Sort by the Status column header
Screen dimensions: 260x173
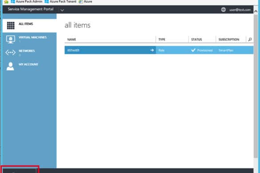[196, 39]
